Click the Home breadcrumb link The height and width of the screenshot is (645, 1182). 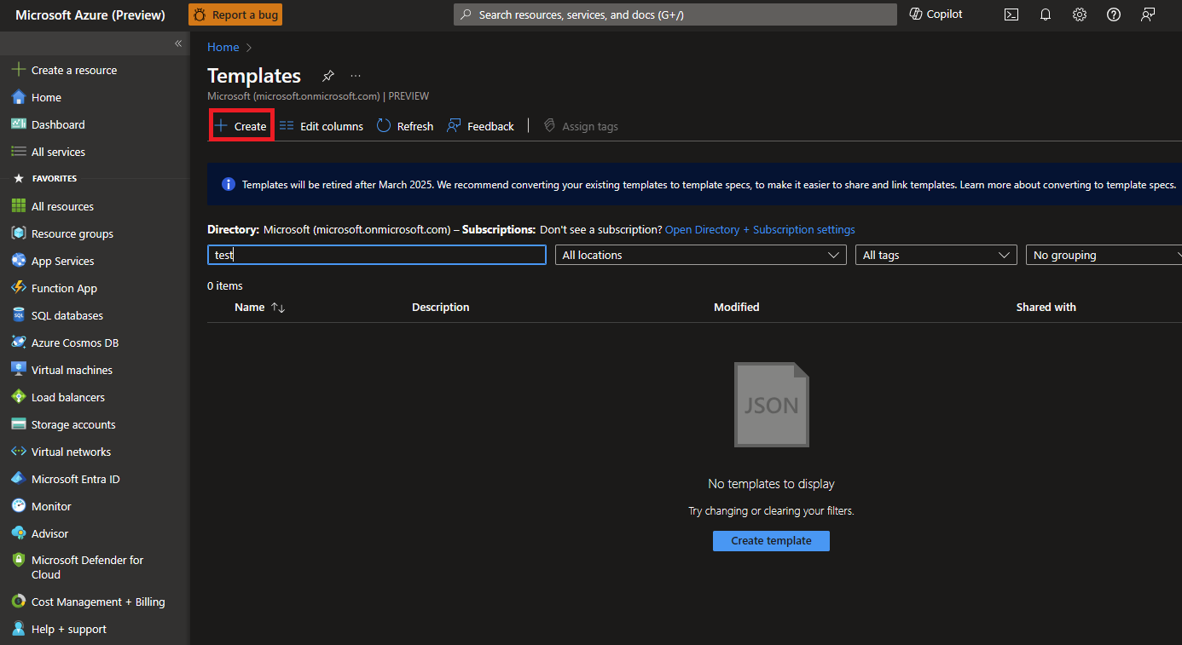coord(223,47)
